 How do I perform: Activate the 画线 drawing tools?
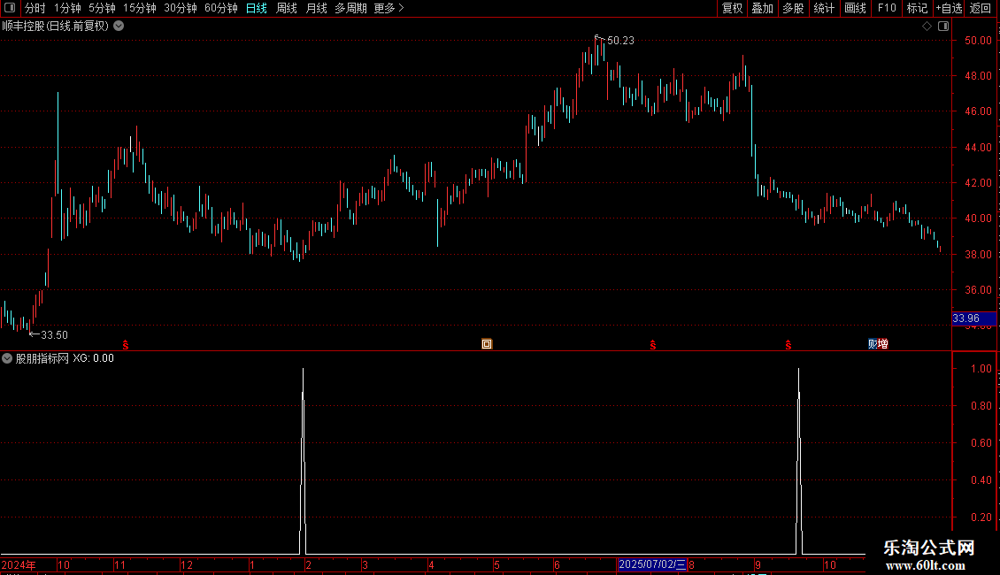pyautogui.click(x=855, y=8)
